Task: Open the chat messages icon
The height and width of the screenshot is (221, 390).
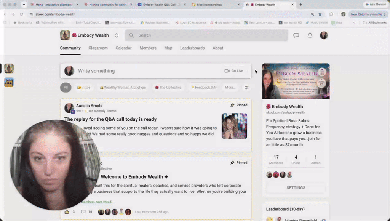Action: [x=296, y=35]
